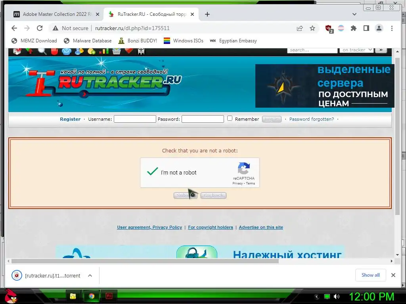Select the RuTracker.RU tab
406x304 pixels.
[151, 14]
